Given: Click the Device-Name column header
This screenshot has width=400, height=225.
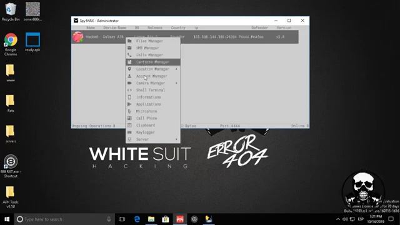Looking at the screenshot, I should (115, 27).
